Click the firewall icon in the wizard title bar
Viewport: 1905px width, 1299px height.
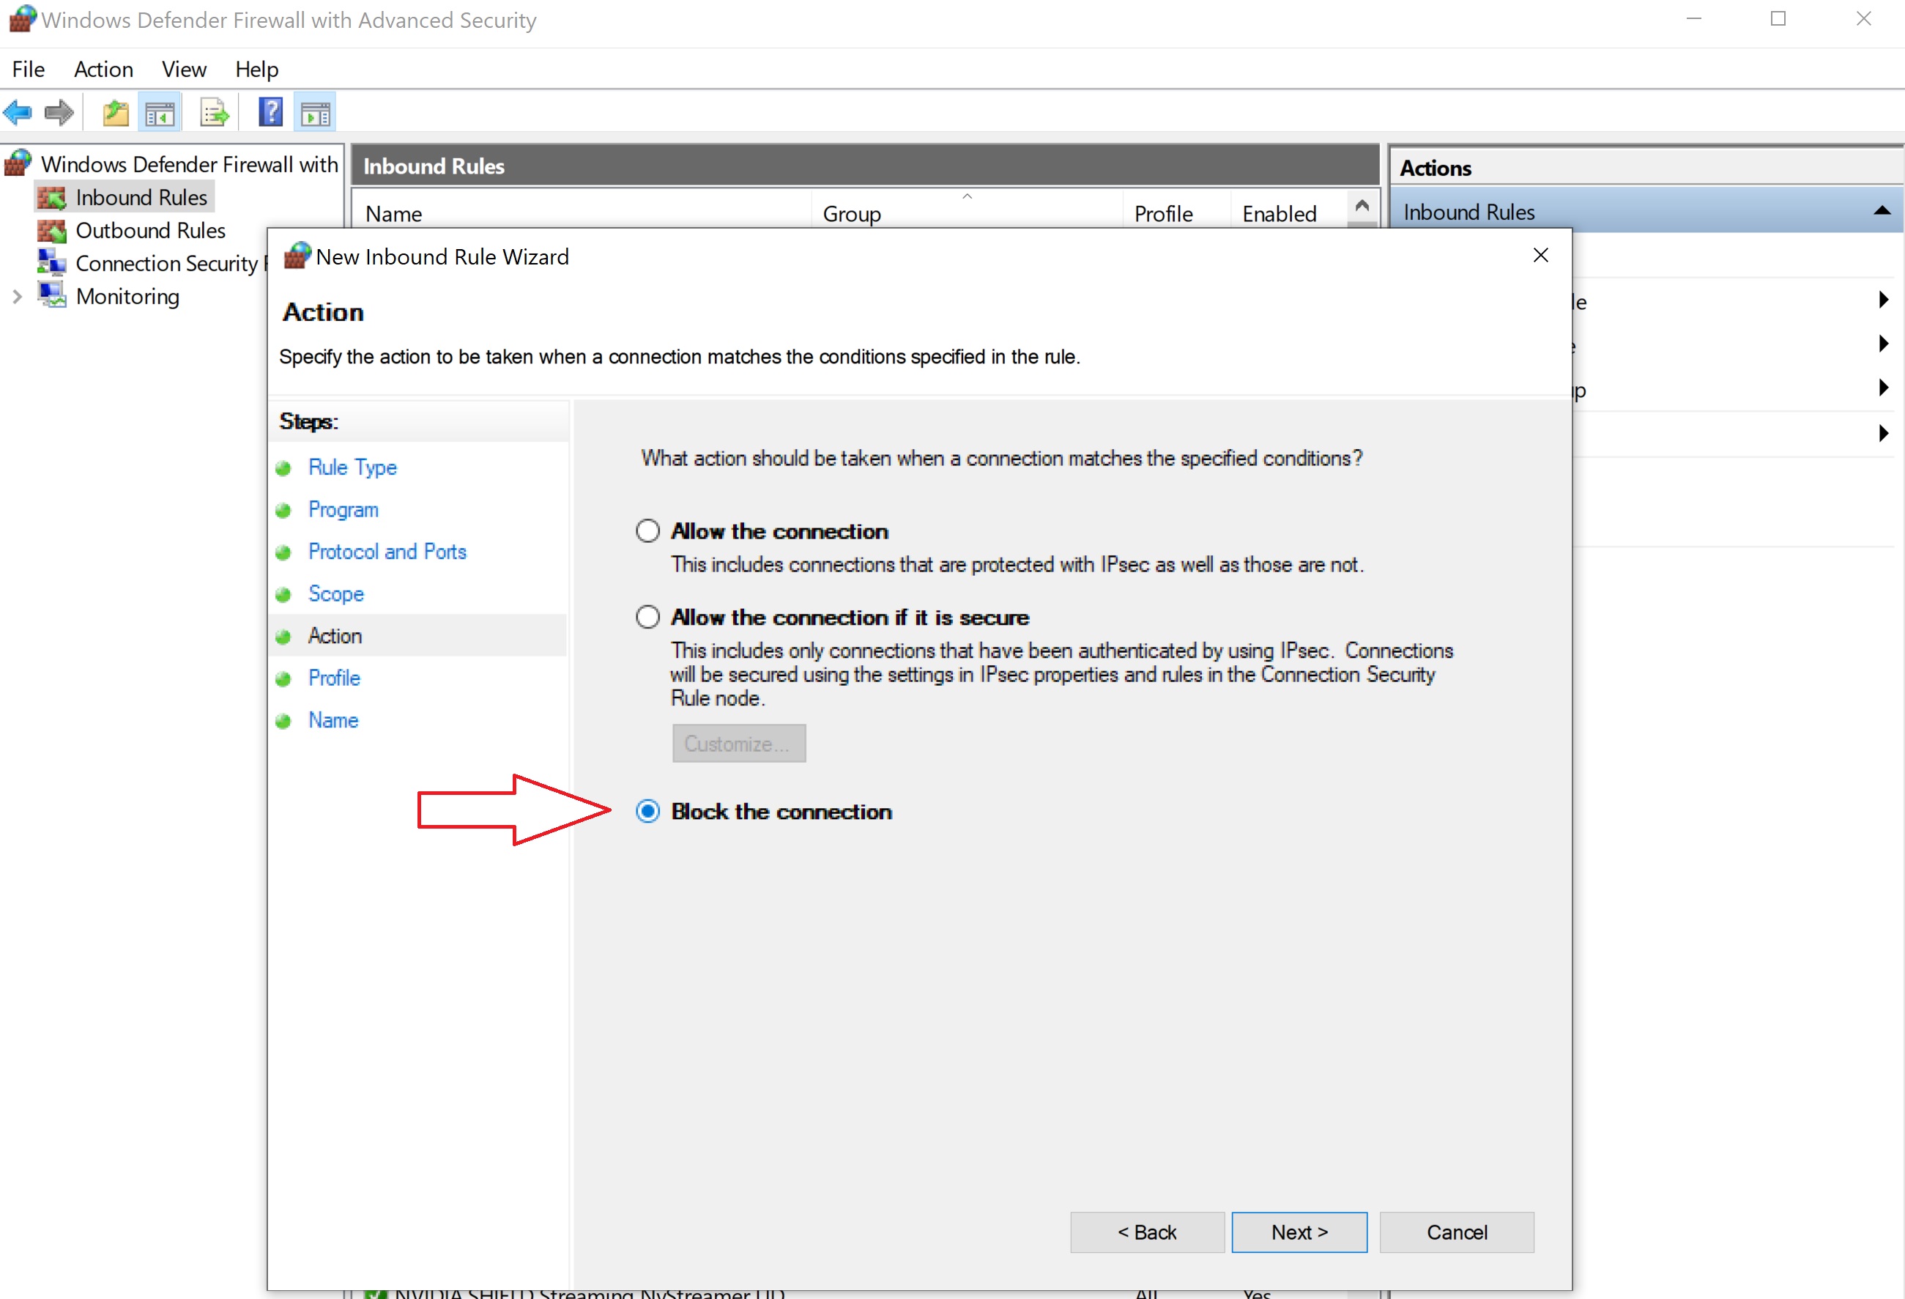[297, 256]
